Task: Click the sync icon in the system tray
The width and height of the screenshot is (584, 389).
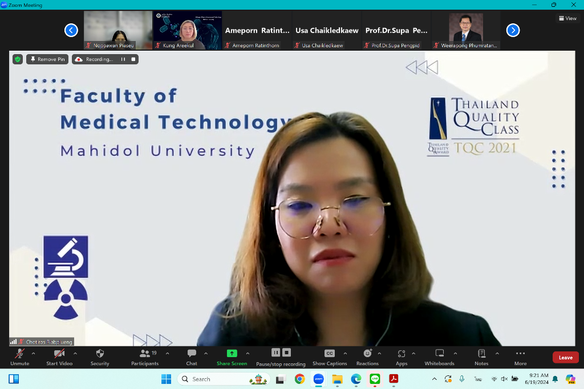Action: pos(448,379)
